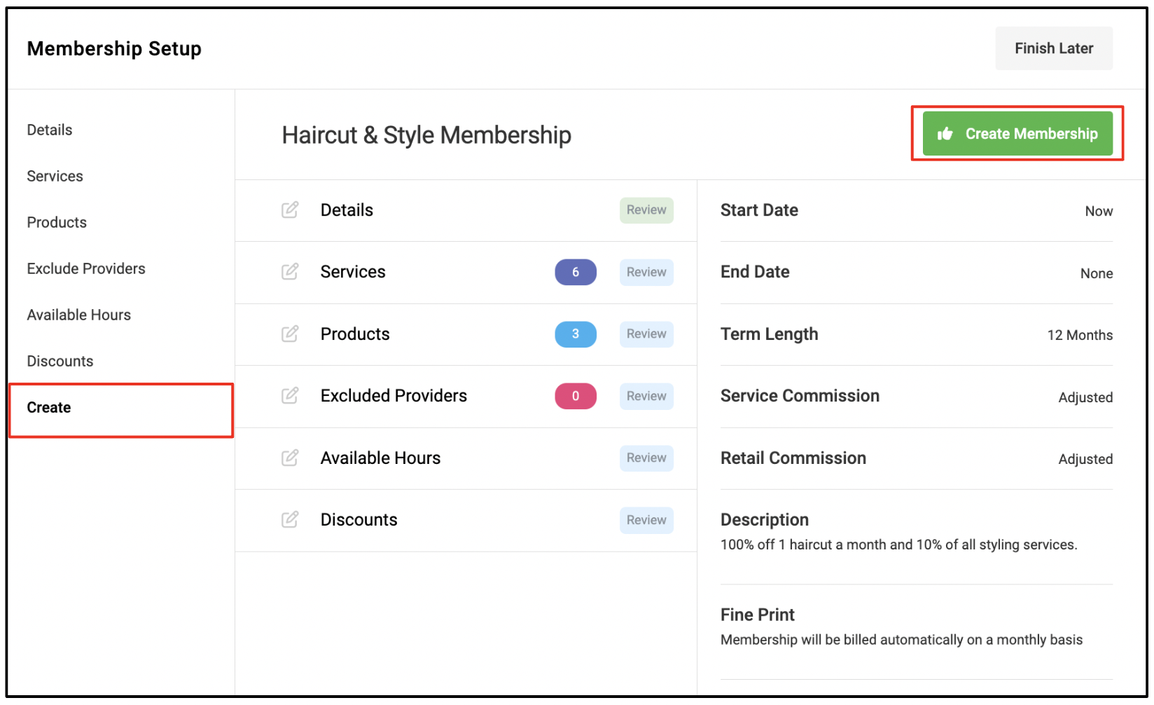
Task: Click the edit icon next to Services
Action: [290, 272]
